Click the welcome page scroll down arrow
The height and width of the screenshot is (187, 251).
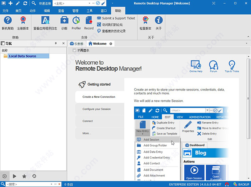click(x=248, y=178)
